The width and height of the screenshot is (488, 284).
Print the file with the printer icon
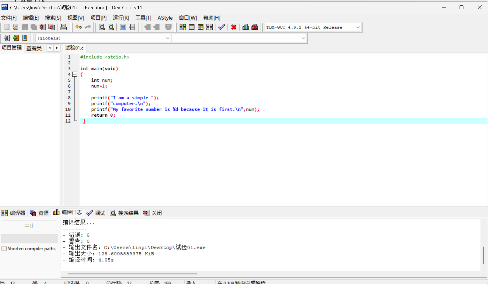coord(64,27)
